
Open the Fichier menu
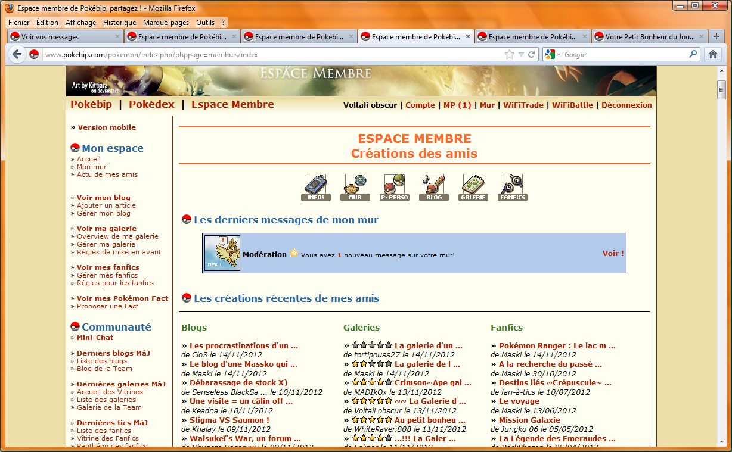pos(19,23)
